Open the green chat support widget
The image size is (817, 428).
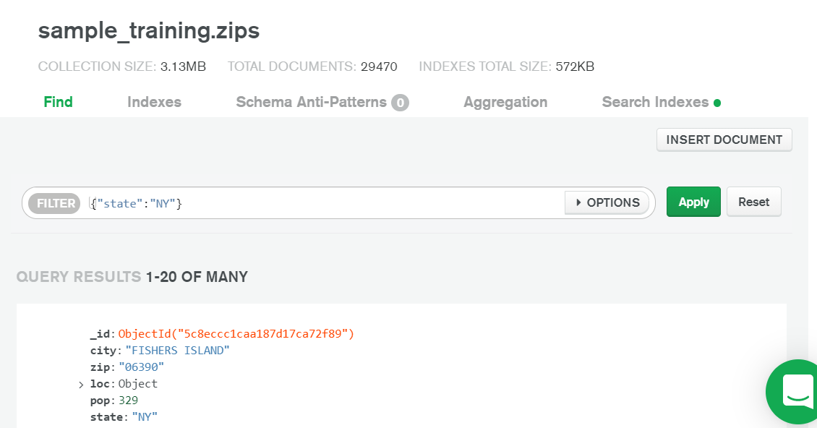click(795, 391)
